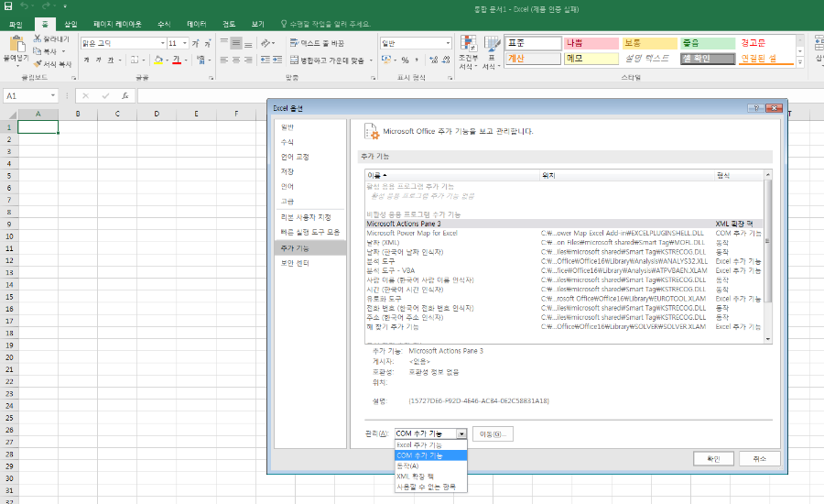Viewport: 824px width, 504px height.
Task: Click the text orientation icon
Action: click(x=266, y=43)
